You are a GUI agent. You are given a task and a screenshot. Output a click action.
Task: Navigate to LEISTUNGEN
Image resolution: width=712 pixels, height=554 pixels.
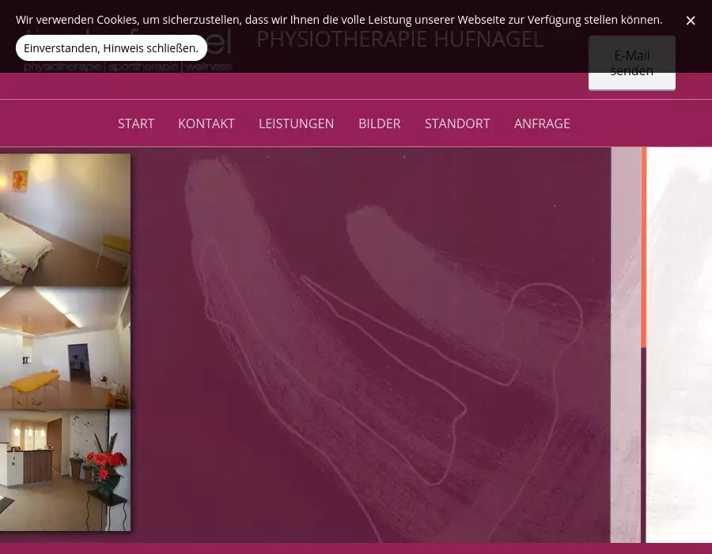tap(296, 123)
